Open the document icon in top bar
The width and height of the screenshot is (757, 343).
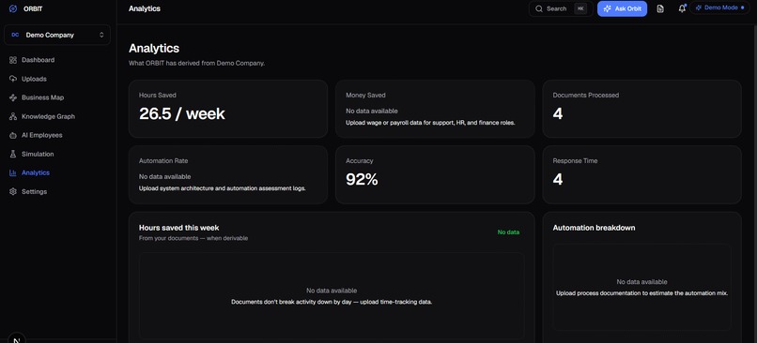[660, 8]
